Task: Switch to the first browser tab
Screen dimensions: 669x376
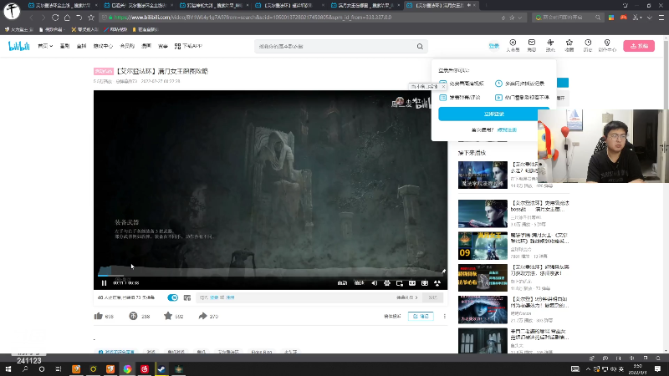Action: (x=62, y=5)
